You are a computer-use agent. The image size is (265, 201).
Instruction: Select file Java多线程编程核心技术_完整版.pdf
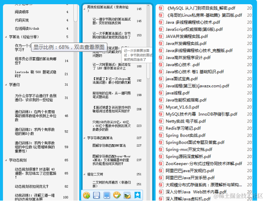click(x=199, y=51)
